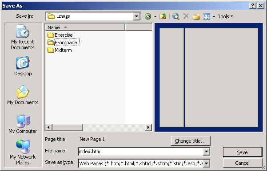Expand the Save in folder dropdown
The height and width of the screenshot is (171, 267).
tap(136, 16)
